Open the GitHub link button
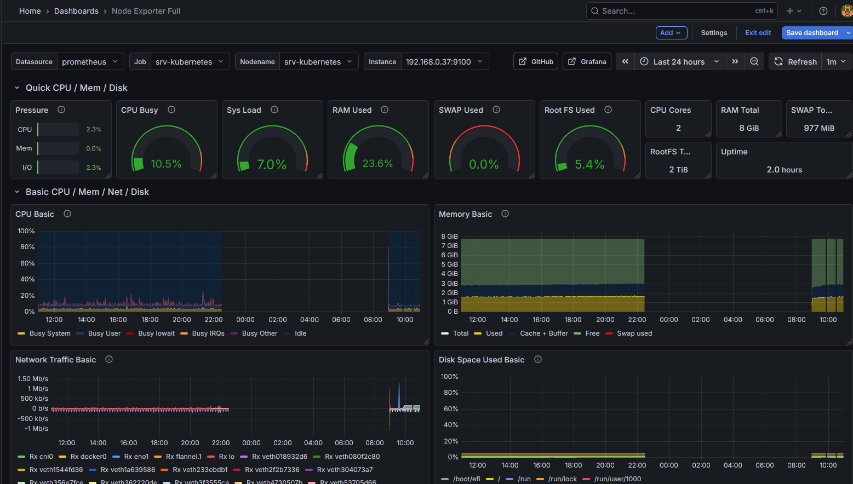The image size is (853, 484). 535,61
